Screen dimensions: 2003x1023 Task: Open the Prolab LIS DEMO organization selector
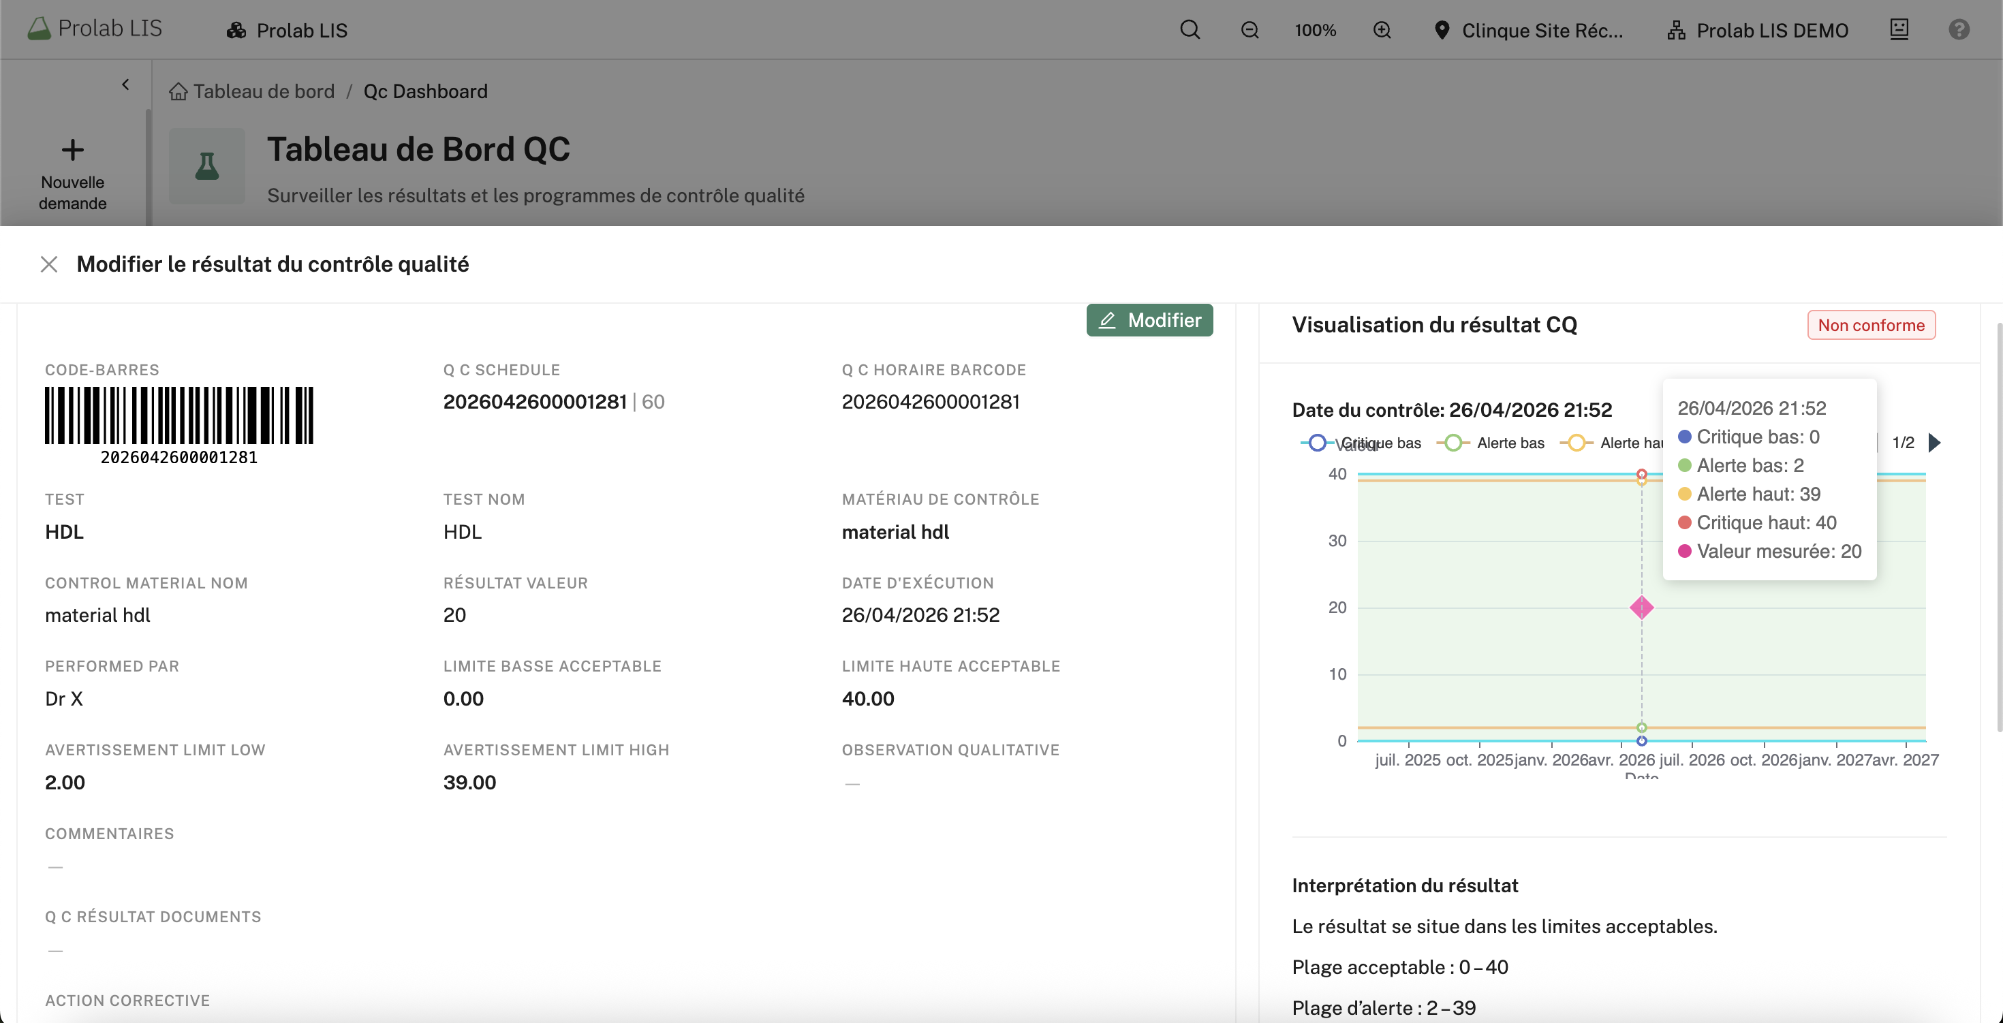1757,31
